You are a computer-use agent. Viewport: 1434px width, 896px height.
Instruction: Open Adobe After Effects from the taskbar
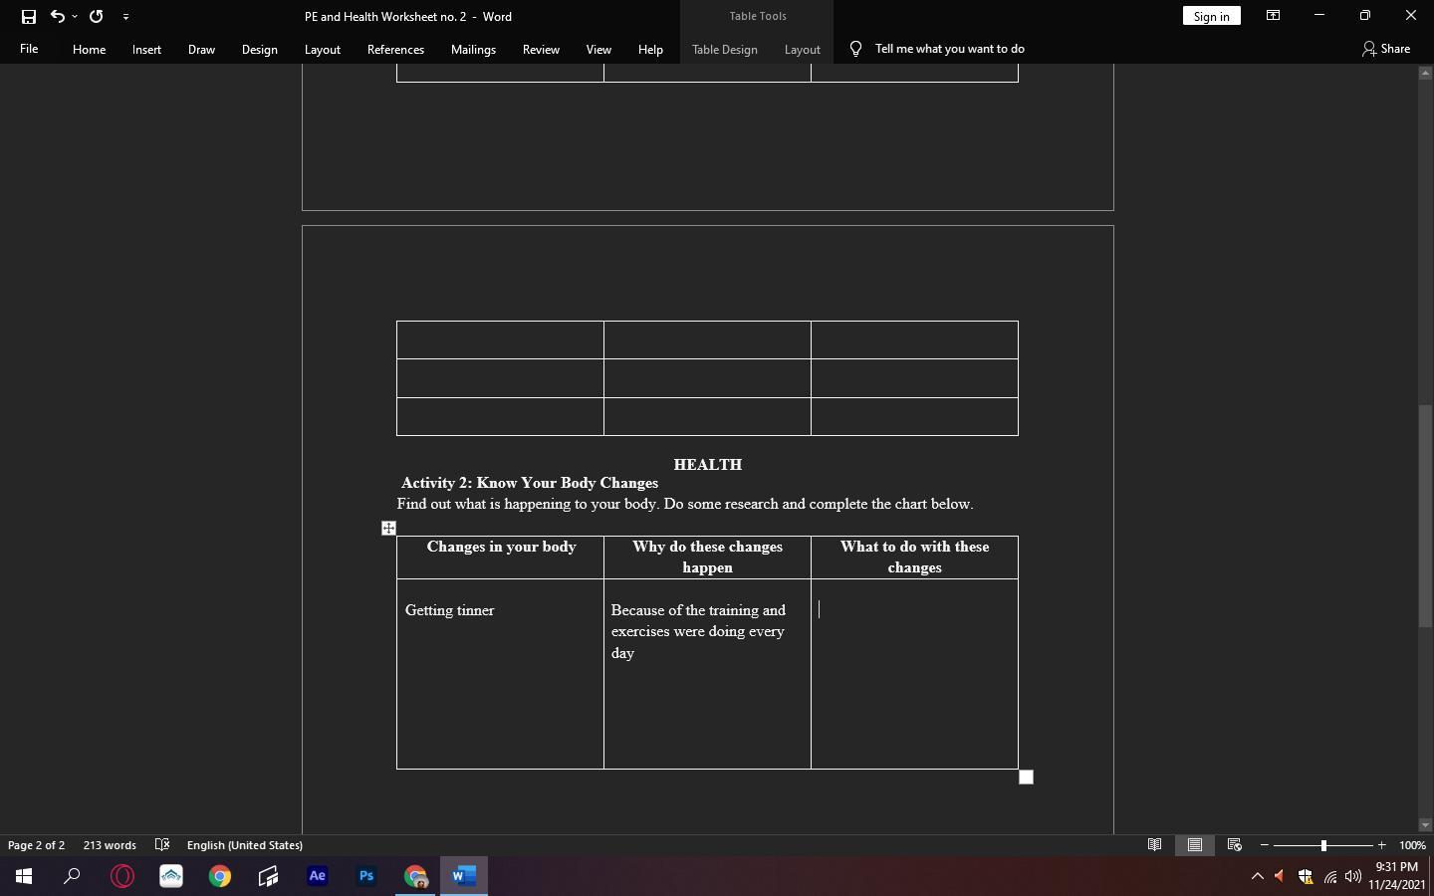click(317, 876)
